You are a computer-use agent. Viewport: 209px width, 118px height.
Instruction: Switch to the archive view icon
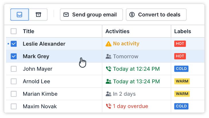pos(38,15)
